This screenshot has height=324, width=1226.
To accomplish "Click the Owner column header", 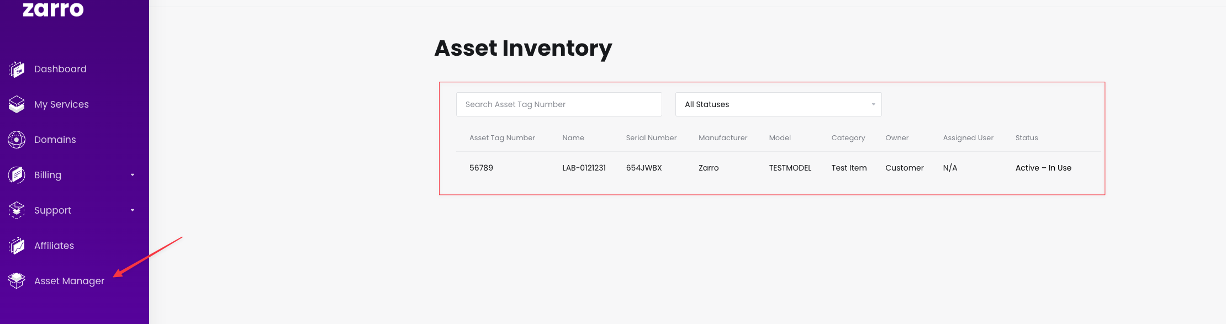I will tap(897, 138).
